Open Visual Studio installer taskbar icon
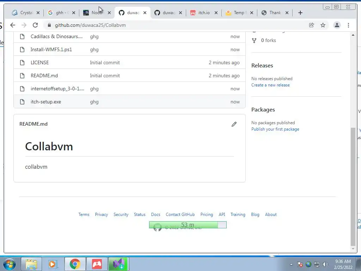Viewport: 361px width, 271px height. (118, 264)
